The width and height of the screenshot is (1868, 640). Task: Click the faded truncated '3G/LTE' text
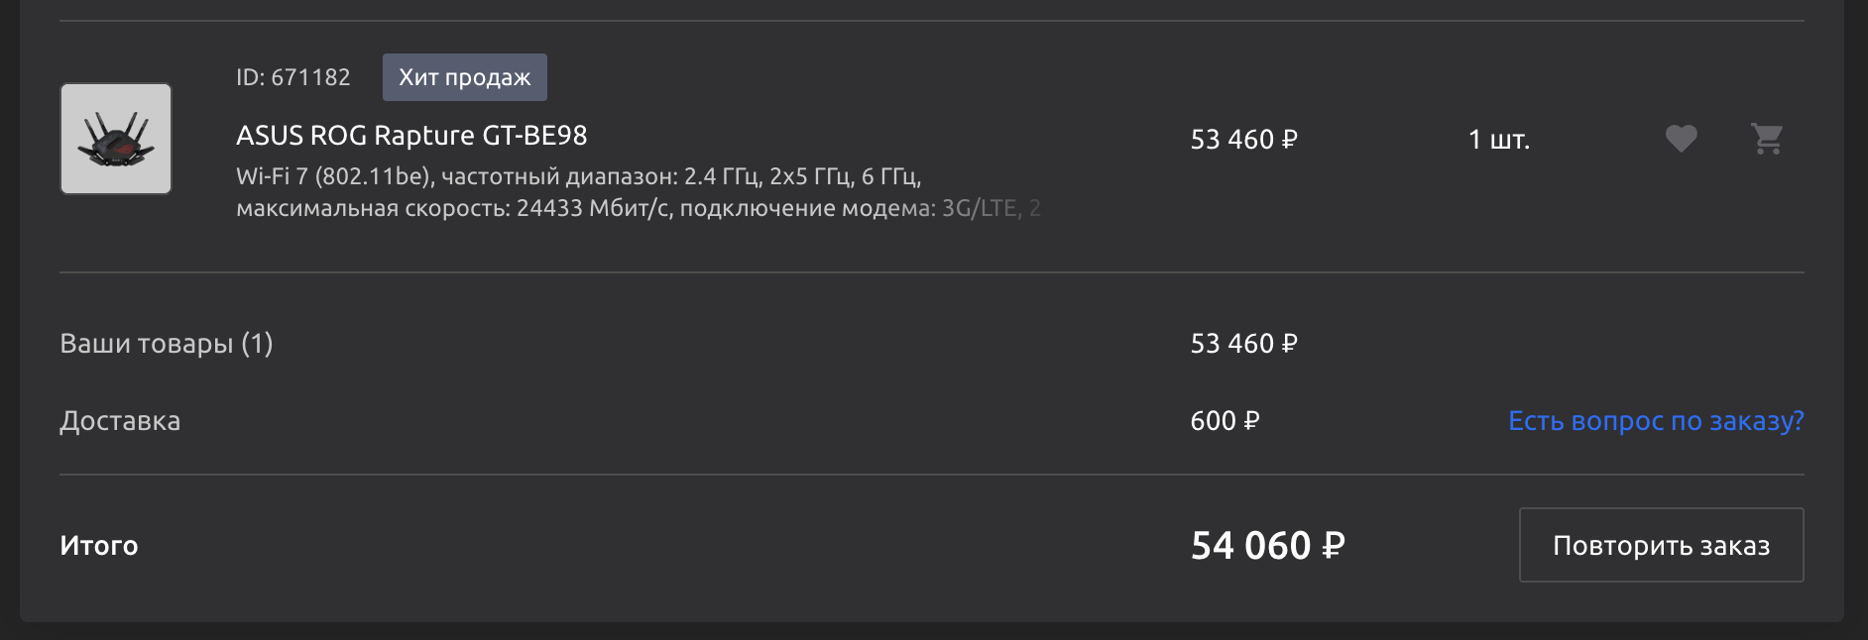pyautogui.click(x=979, y=208)
